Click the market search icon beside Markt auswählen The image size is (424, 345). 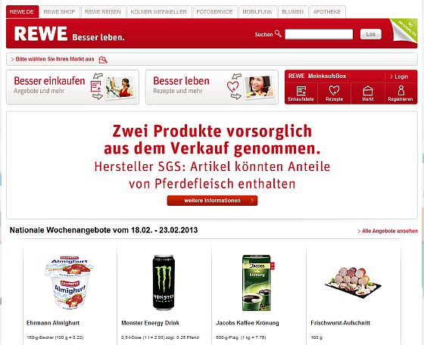(x=103, y=60)
